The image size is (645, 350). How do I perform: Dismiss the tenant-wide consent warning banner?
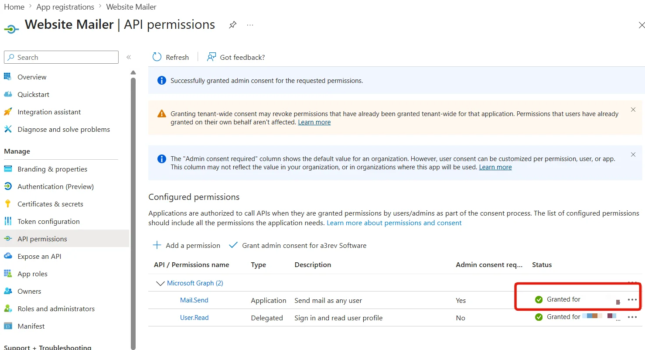point(633,110)
